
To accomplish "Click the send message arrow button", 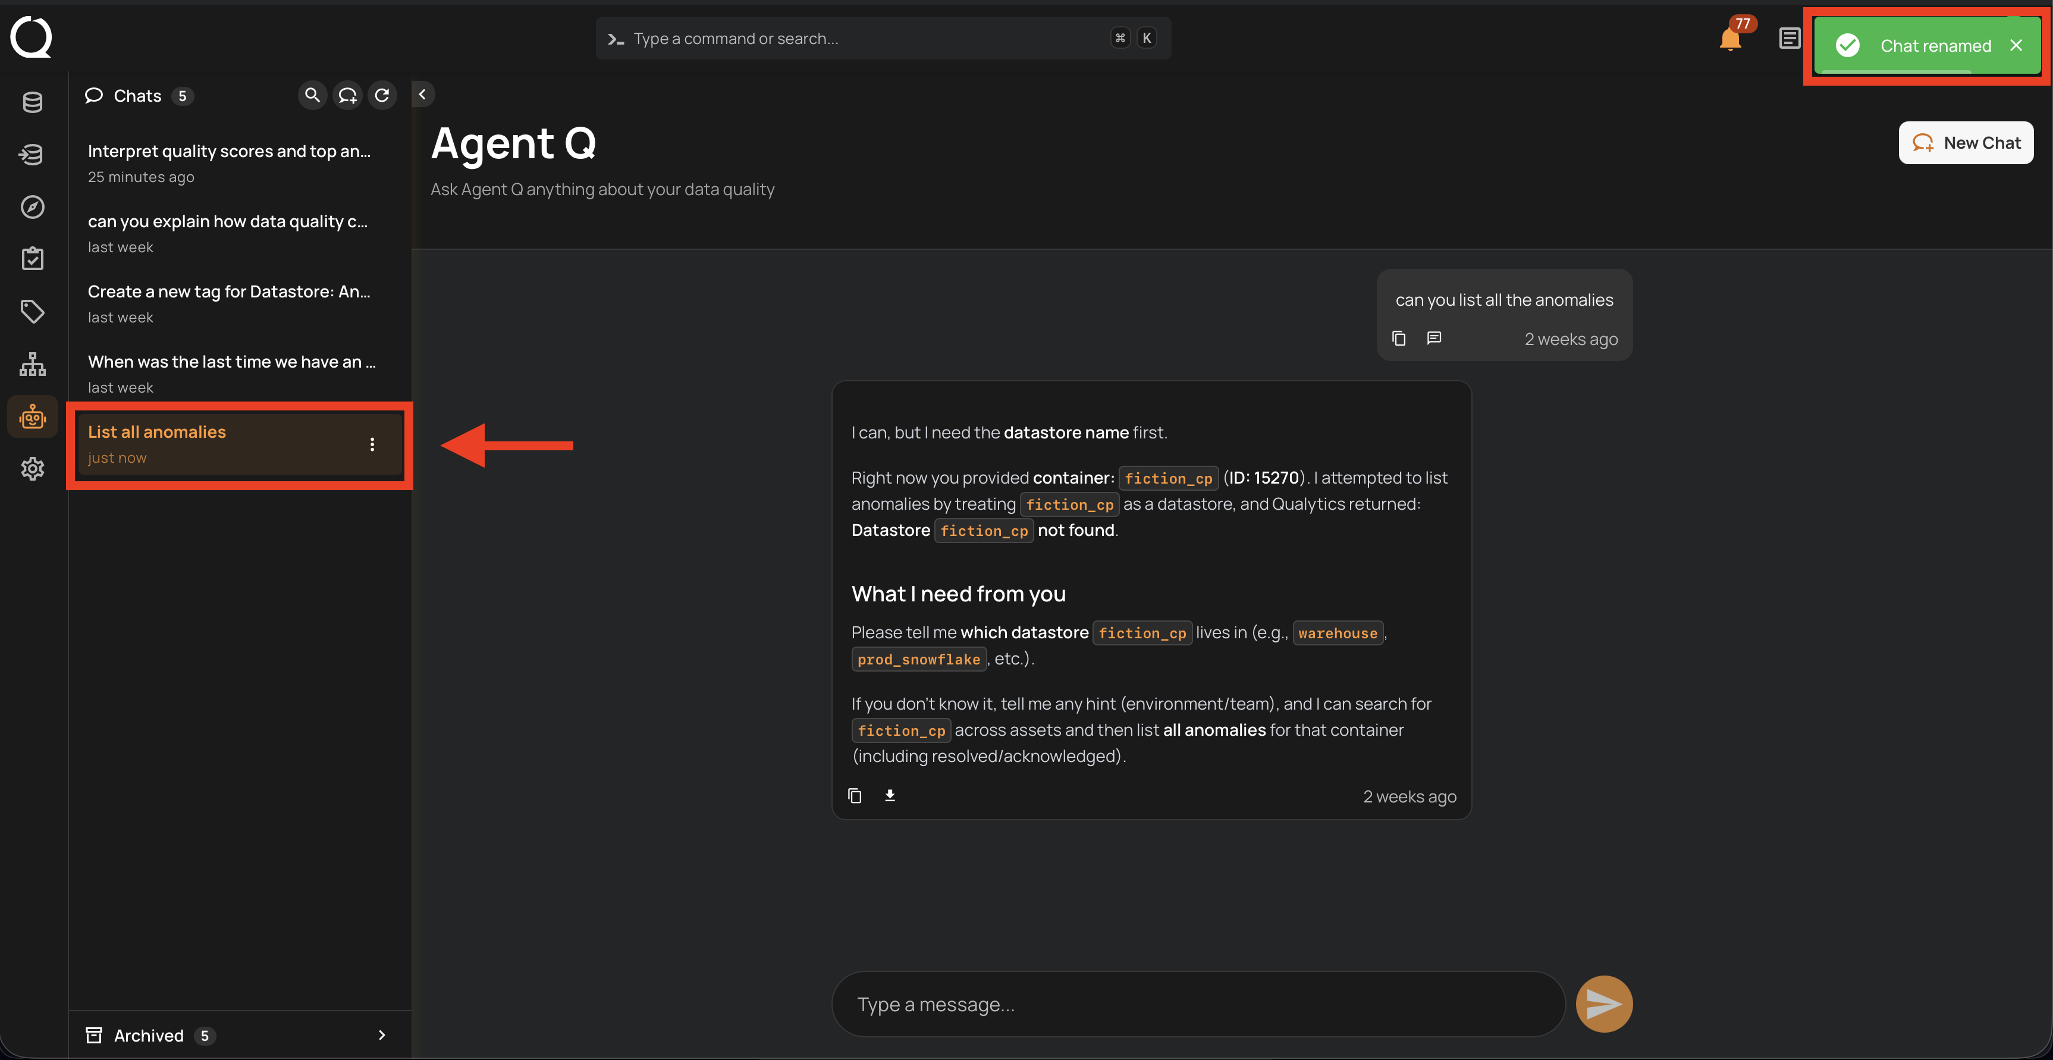I will pos(1603,1003).
